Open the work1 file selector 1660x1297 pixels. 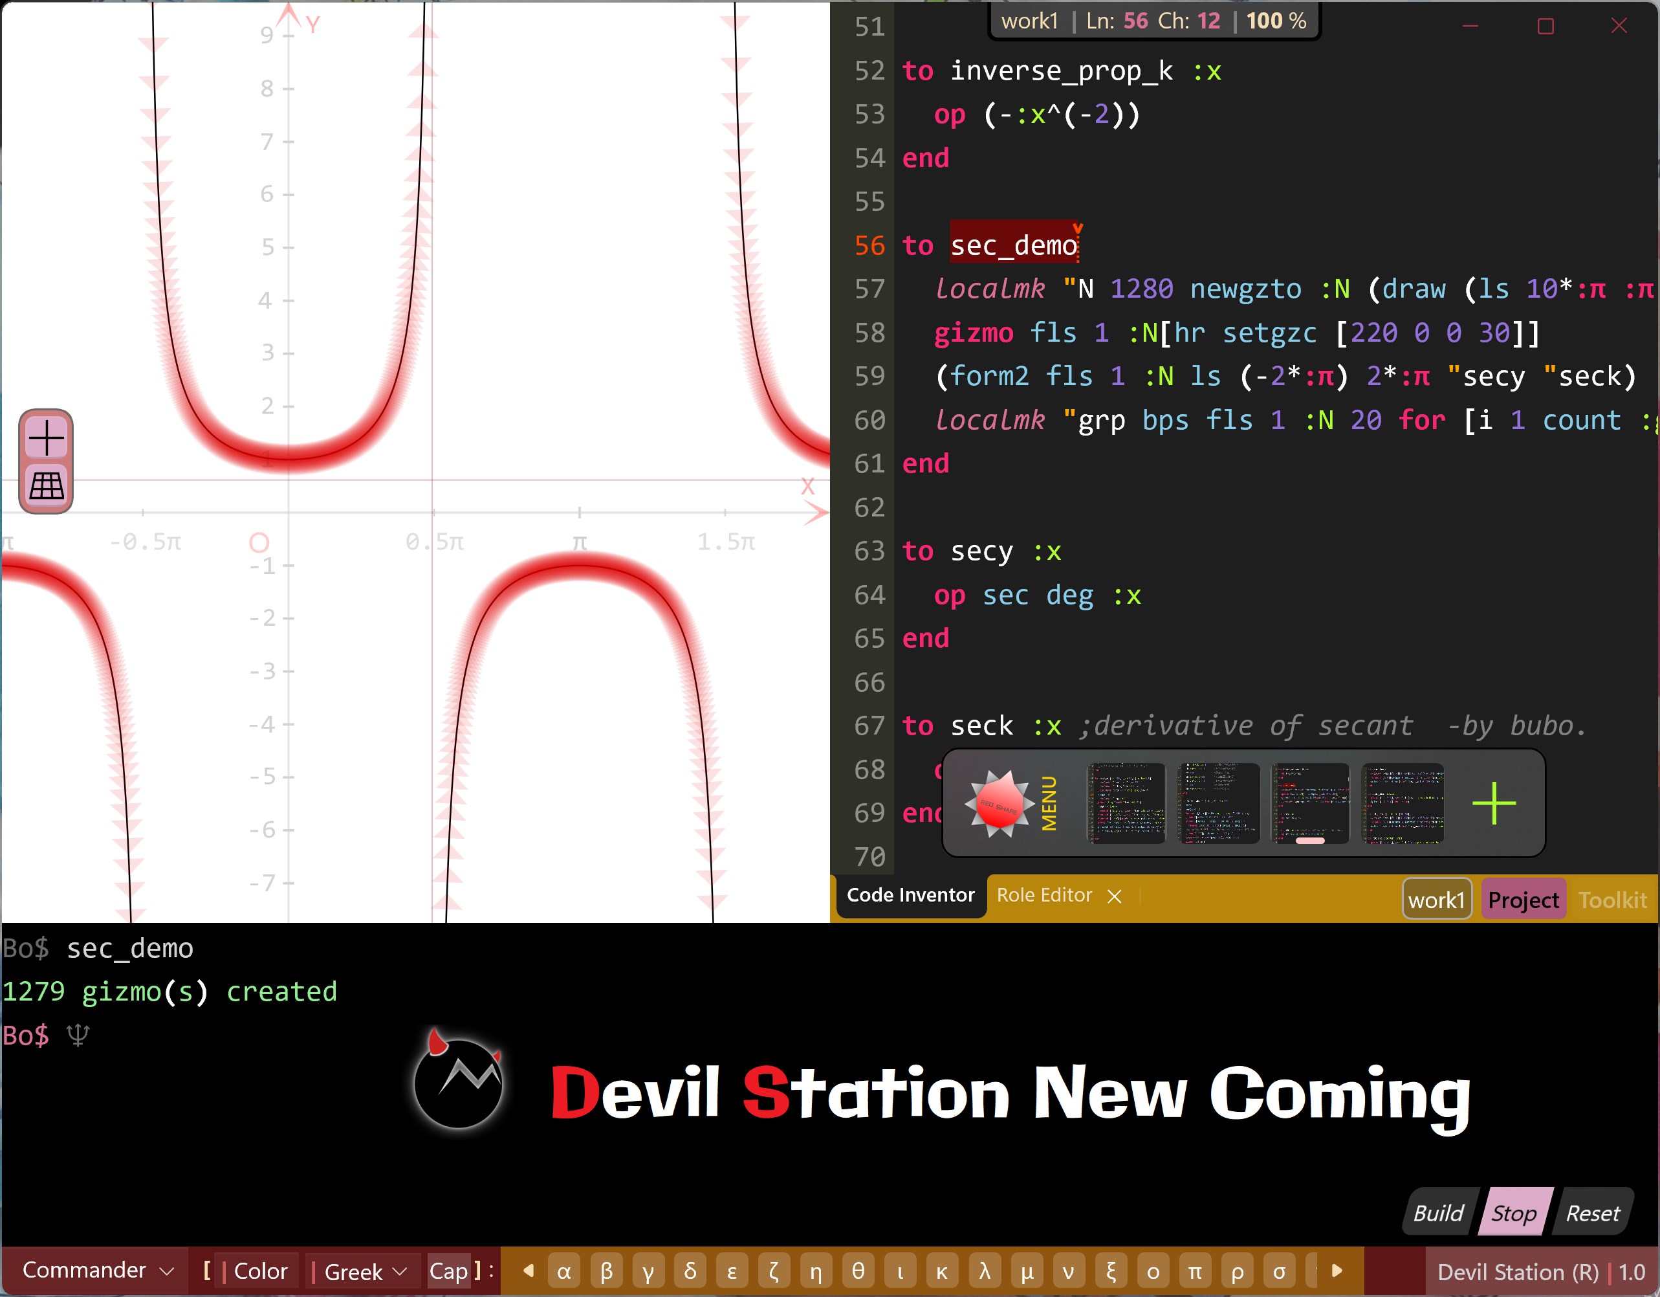point(1436,900)
